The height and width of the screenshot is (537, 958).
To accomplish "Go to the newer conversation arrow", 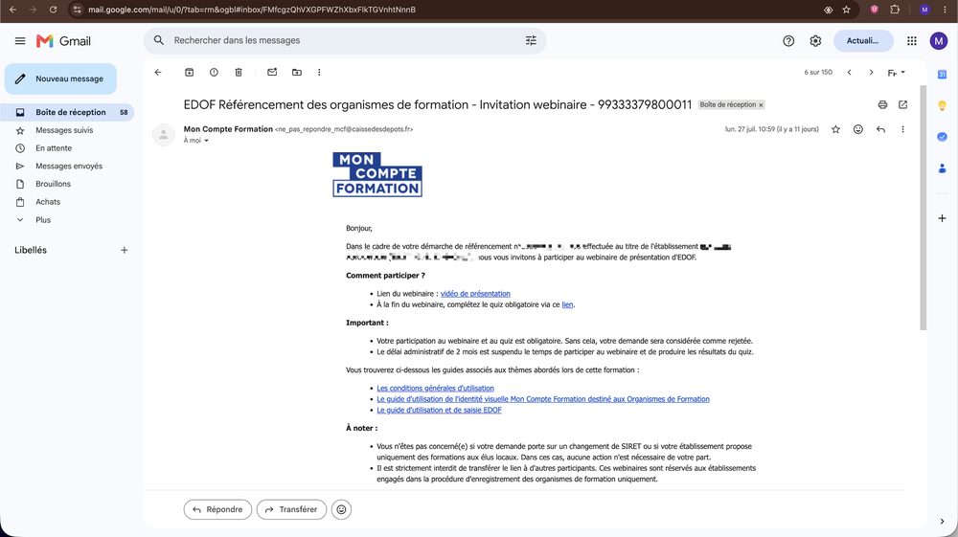I will (x=849, y=72).
